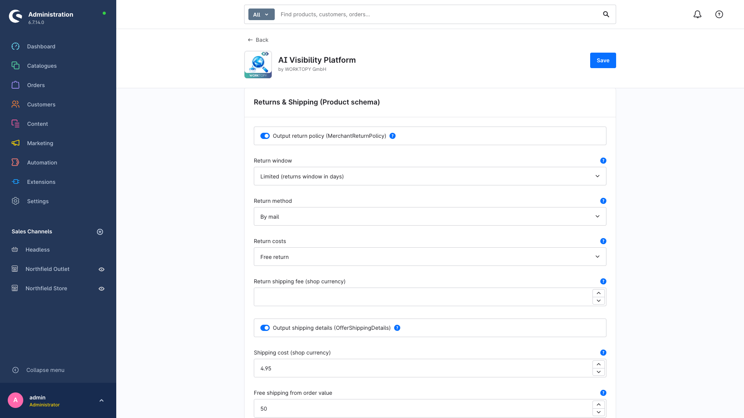
Task: Click the Save button
Action: point(603,60)
